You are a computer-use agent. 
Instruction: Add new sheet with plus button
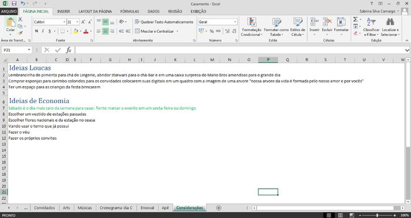[218, 208]
